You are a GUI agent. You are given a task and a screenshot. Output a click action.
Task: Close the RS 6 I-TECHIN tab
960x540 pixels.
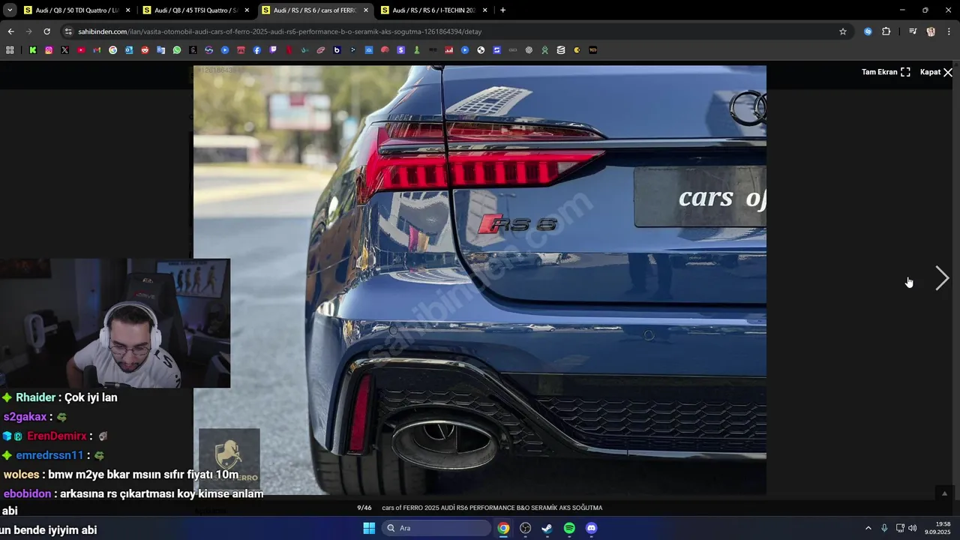(484, 10)
